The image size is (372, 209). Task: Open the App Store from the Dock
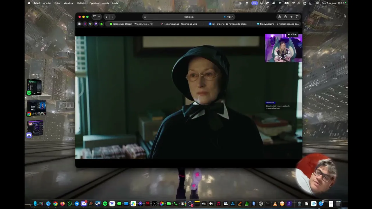pos(233,204)
